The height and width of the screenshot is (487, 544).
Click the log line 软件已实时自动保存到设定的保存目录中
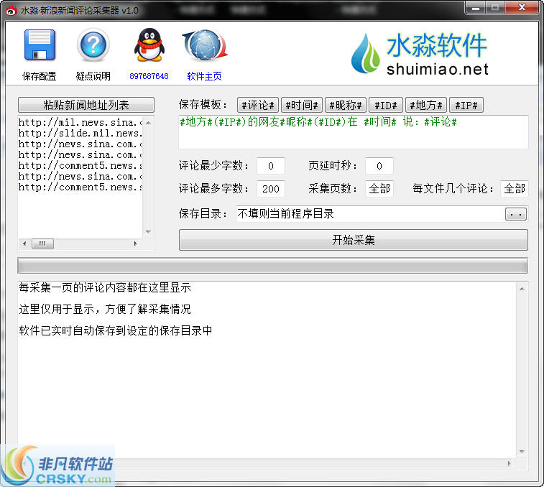click(x=116, y=330)
